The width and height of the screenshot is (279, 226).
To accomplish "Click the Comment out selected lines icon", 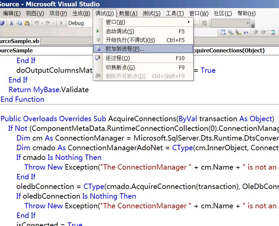I will point(273,32).
